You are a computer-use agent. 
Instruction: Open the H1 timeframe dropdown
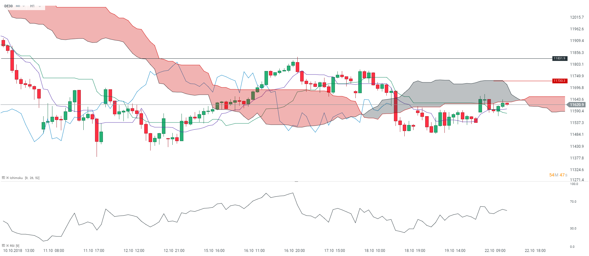[40, 6]
